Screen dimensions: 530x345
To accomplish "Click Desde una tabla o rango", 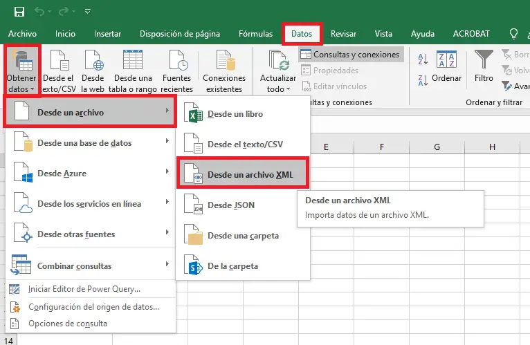I will pyautogui.click(x=133, y=71).
